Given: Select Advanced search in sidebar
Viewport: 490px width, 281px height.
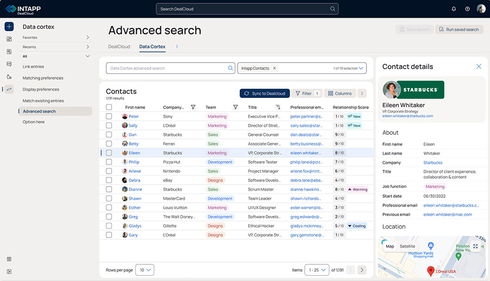Looking at the screenshot, I should point(55,111).
